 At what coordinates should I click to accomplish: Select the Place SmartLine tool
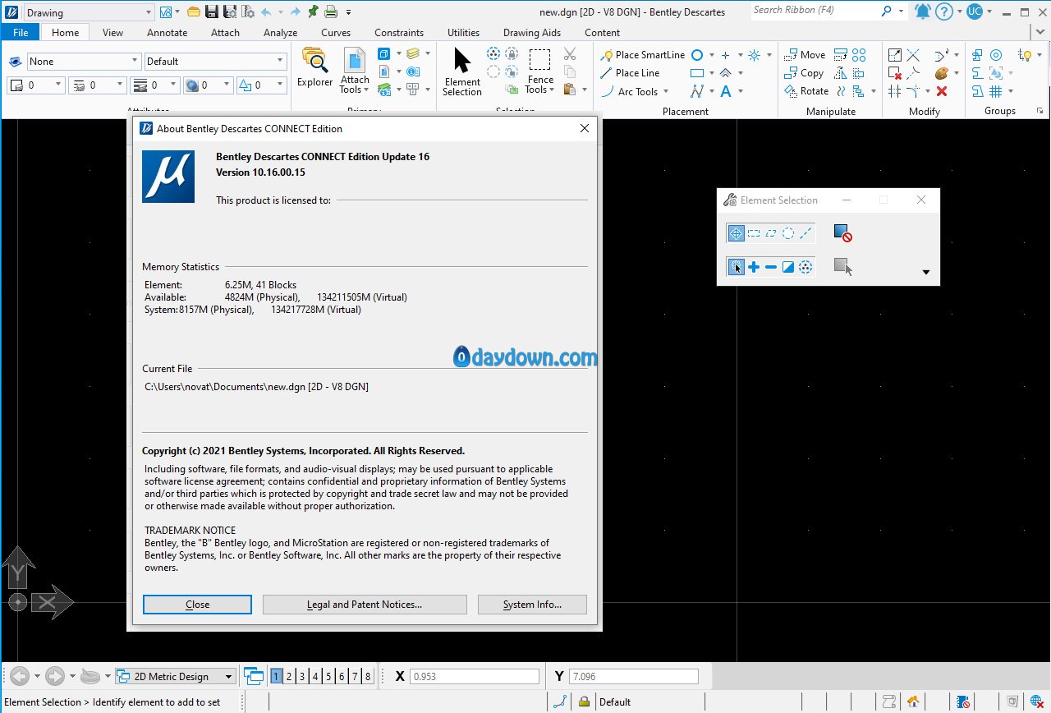tap(643, 55)
